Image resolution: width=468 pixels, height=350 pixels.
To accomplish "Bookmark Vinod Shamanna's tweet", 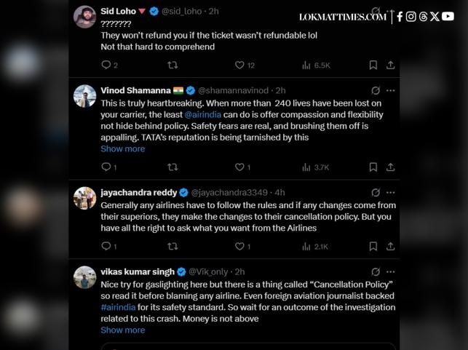I will [373, 167].
